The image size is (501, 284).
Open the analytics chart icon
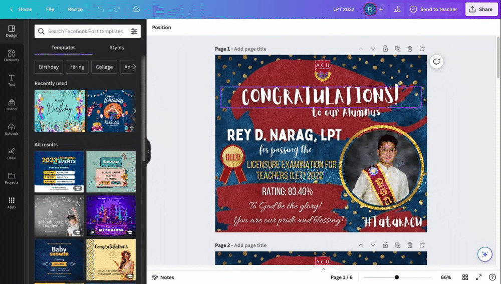click(x=397, y=9)
